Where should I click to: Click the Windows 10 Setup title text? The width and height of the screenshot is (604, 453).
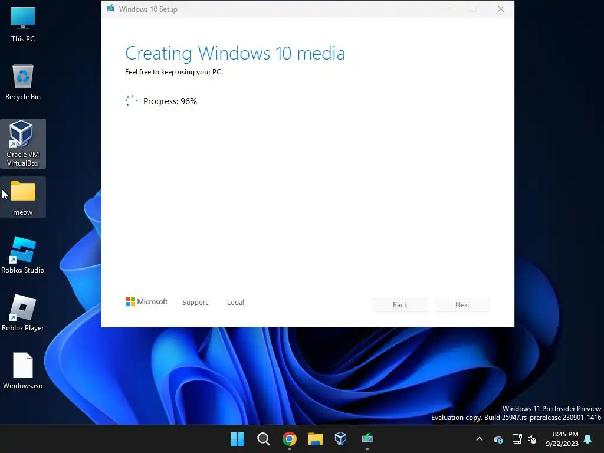pyautogui.click(x=148, y=9)
